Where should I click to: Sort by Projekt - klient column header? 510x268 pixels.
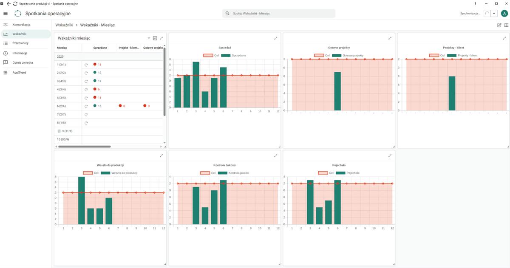point(129,48)
